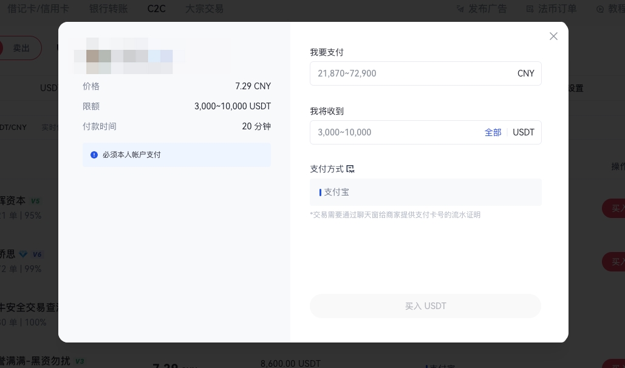
Task: Close the buy USDT dialog
Action: tap(553, 36)
